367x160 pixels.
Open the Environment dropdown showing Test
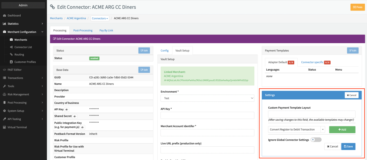[207, 98]
